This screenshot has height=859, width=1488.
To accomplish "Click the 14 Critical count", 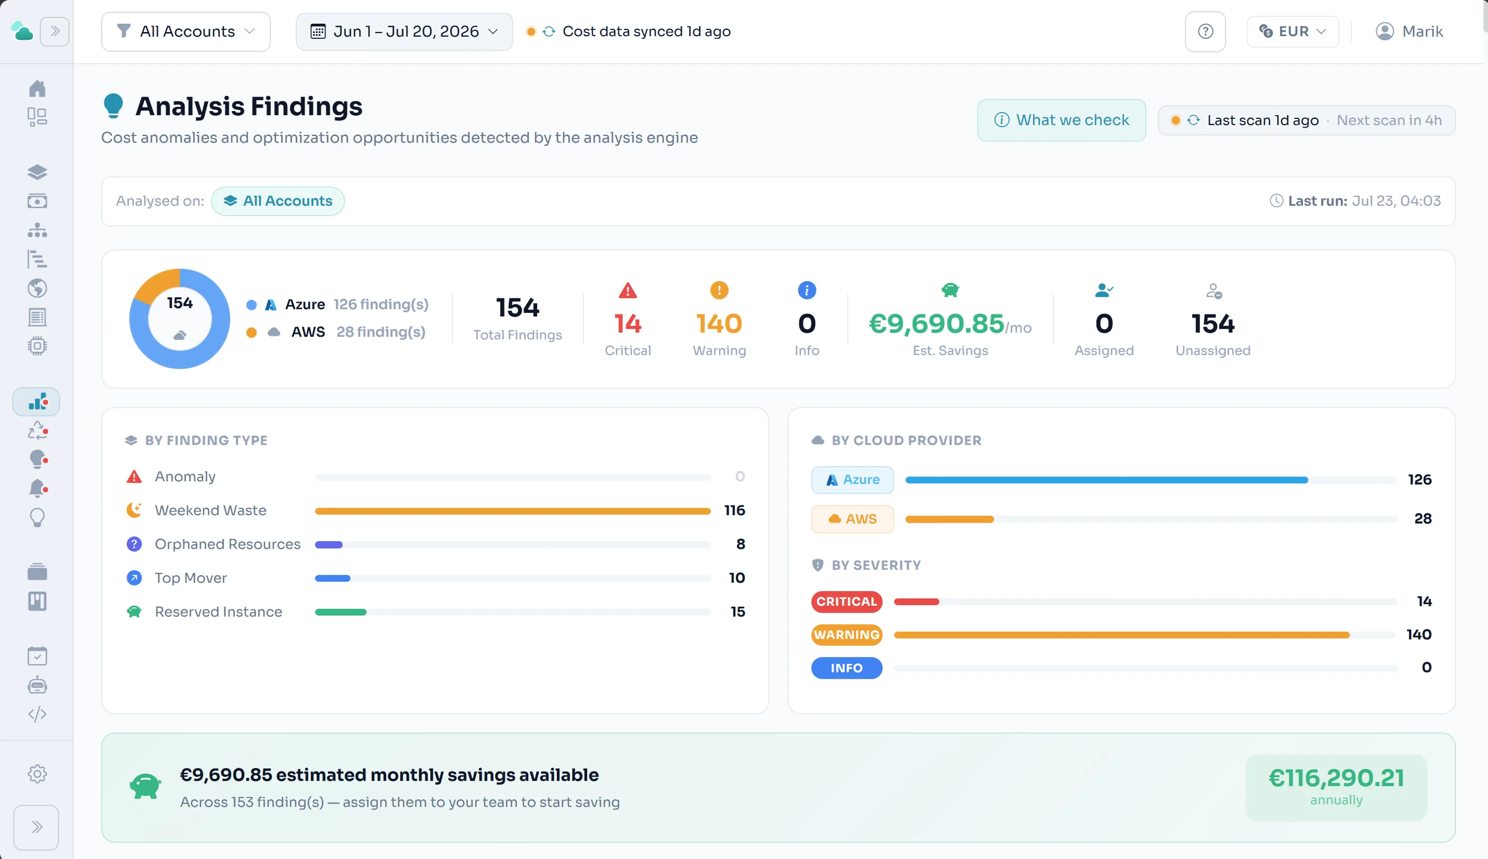I will coord(628,324).
